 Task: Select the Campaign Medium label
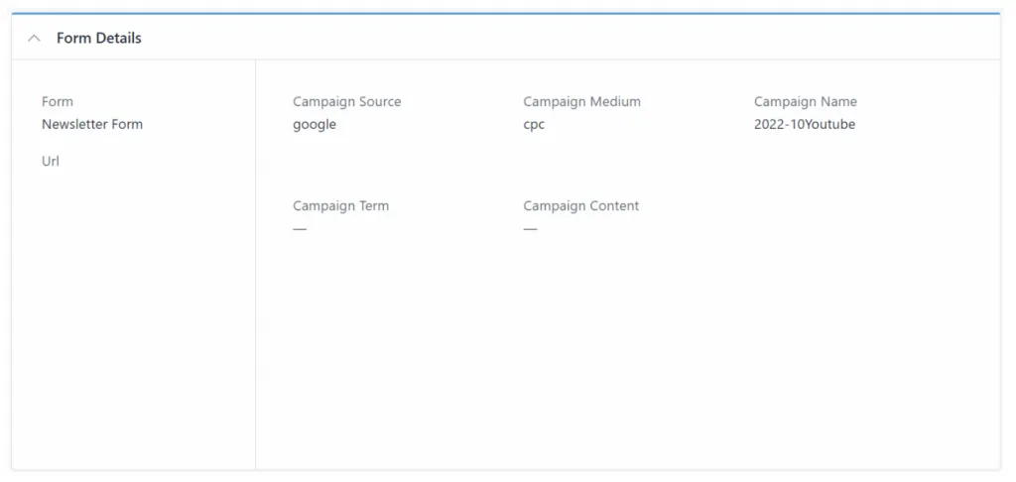click(581, 101)
